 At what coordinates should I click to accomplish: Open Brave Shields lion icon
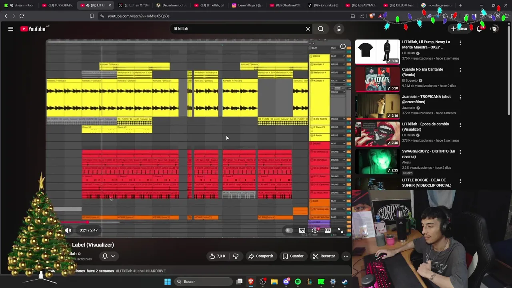point(372,16)
